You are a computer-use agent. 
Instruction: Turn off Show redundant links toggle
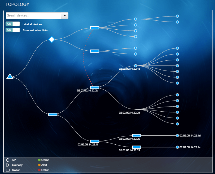click(x=13, y=30)
